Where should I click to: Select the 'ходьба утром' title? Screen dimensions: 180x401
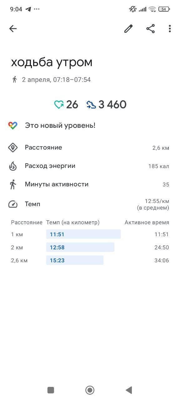pos(52,62)
